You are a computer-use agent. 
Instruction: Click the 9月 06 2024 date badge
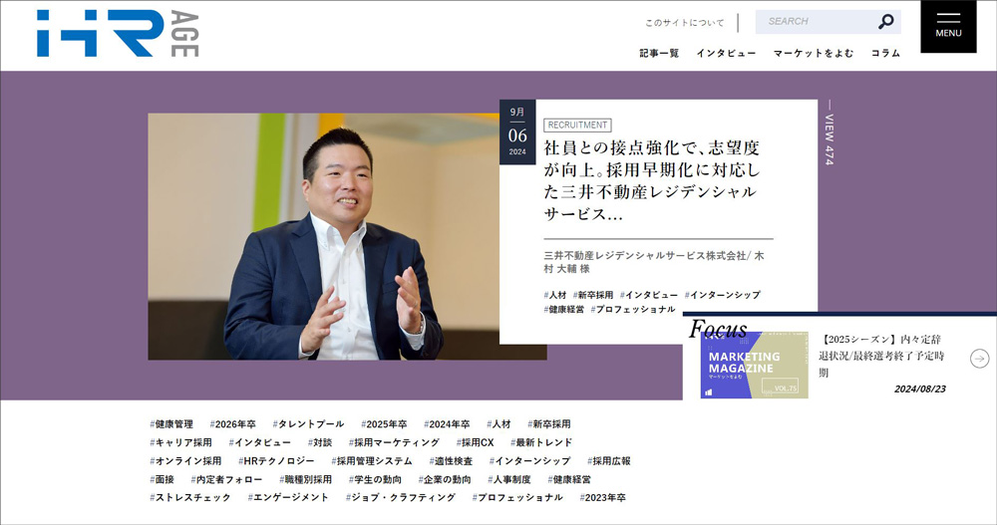click(x=517, y=132)
